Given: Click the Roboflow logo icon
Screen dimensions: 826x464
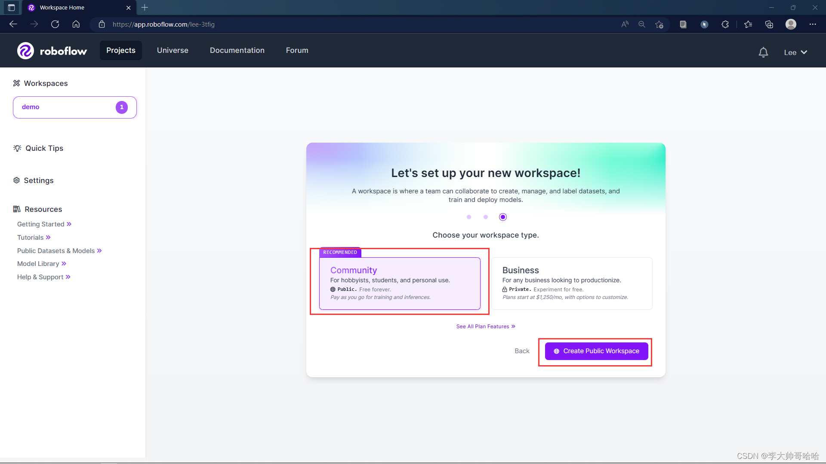Looking at the screenshot, I should click(x=25, y=51).
